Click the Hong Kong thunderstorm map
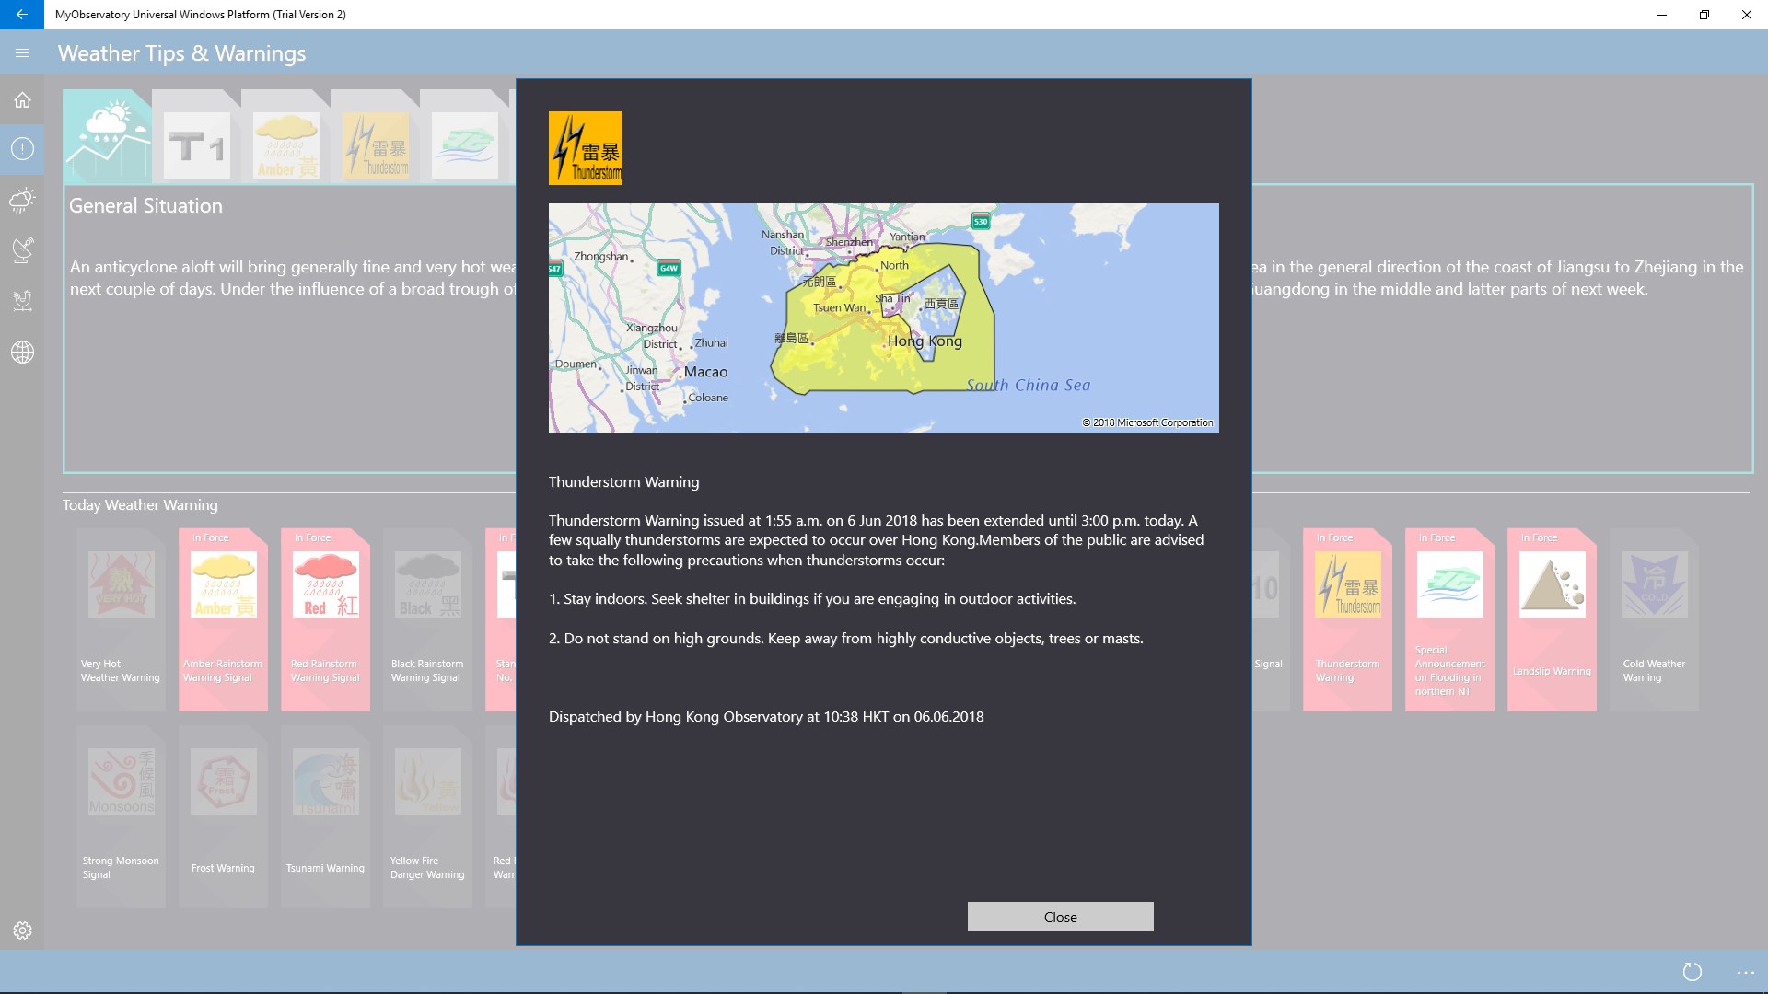1768x994 pixels. pos(883,318)
